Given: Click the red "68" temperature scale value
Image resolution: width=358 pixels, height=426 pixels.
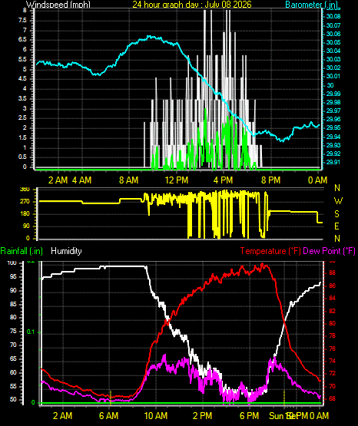Looking at the screenshot, I should pos(333,399).
